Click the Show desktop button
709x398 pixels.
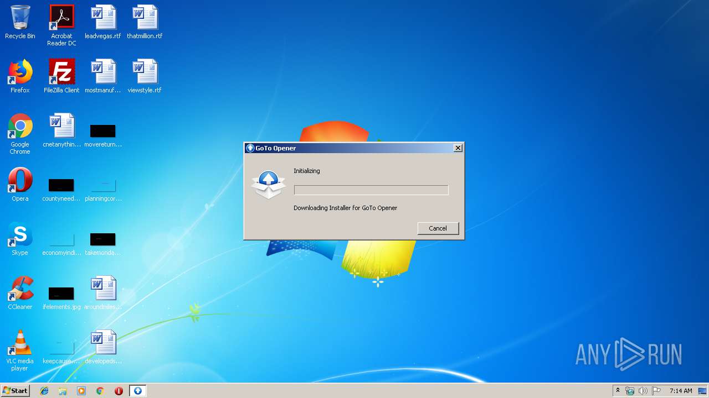pyautogui.click(x=703, y=391)
